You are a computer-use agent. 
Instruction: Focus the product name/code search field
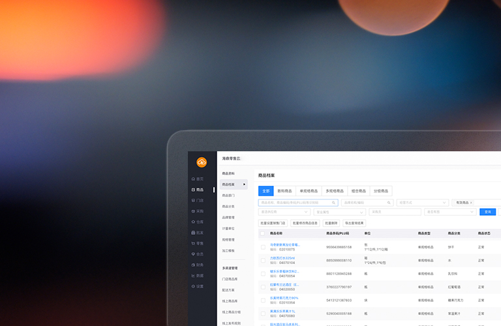tap(298, 203)
